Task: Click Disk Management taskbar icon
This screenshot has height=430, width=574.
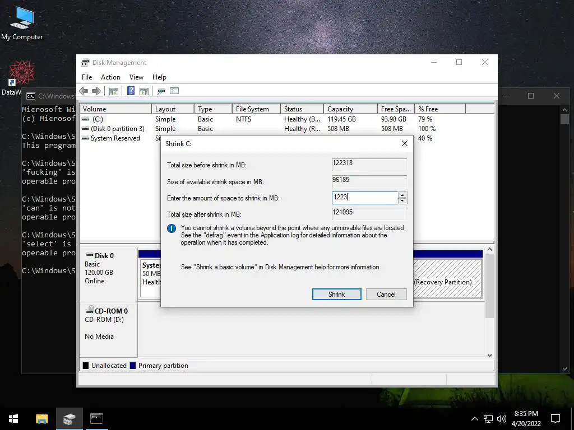Action: [69, 419]
